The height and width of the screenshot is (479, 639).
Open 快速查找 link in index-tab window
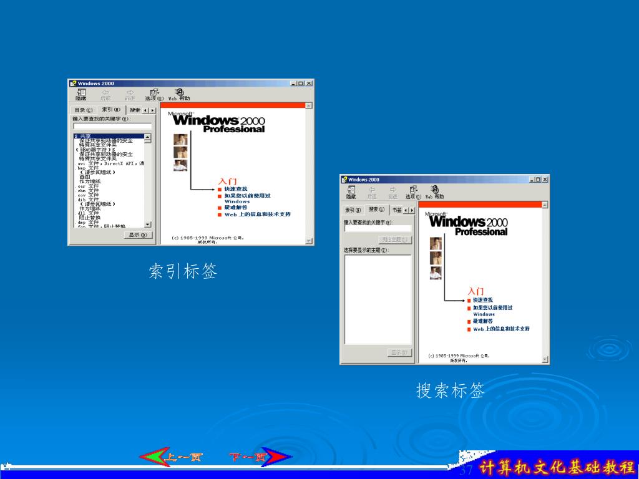point(236,189)
